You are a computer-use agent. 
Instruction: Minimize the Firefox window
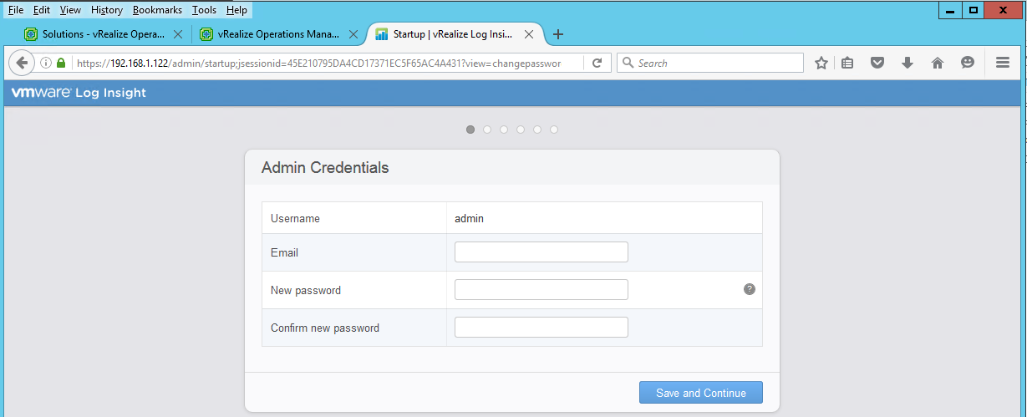949,10
